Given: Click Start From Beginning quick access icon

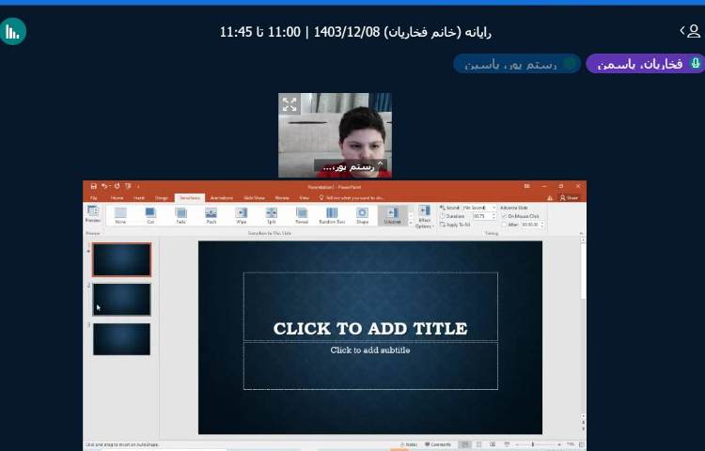Looking at the screenshot, I should [128, 186].
